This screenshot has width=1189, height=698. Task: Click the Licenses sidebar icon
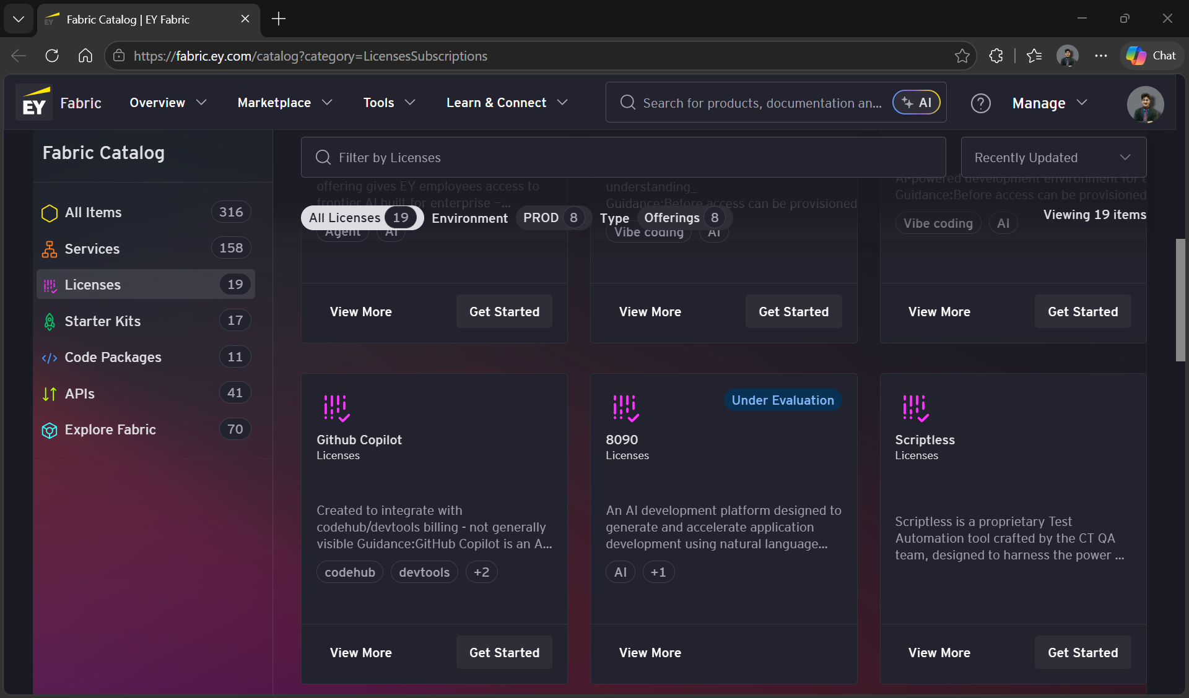[50, 285]
